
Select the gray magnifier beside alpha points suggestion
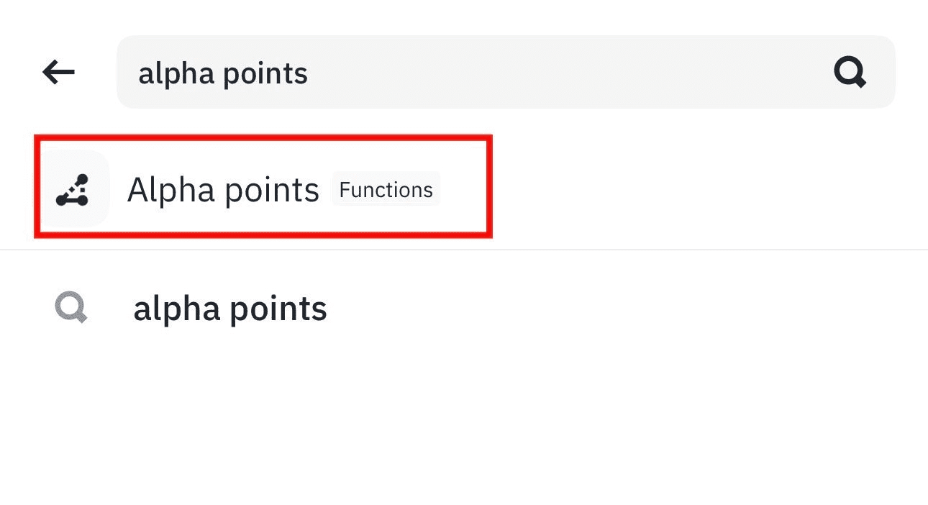pos(71,309)
